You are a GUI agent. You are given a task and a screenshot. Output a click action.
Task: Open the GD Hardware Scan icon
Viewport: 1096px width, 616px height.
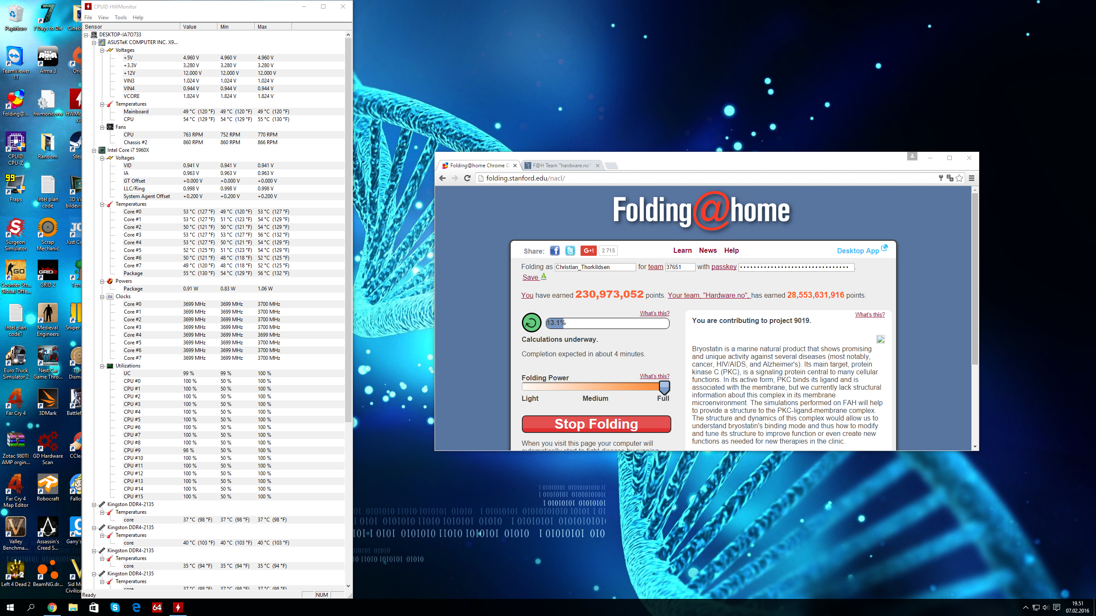tap(48, 448)
